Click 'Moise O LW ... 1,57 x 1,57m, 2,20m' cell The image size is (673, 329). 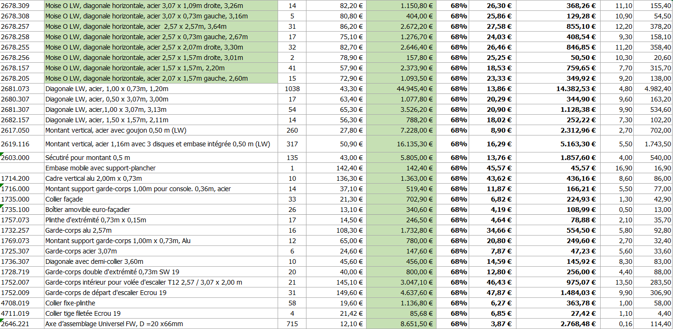tap(161, 68)
